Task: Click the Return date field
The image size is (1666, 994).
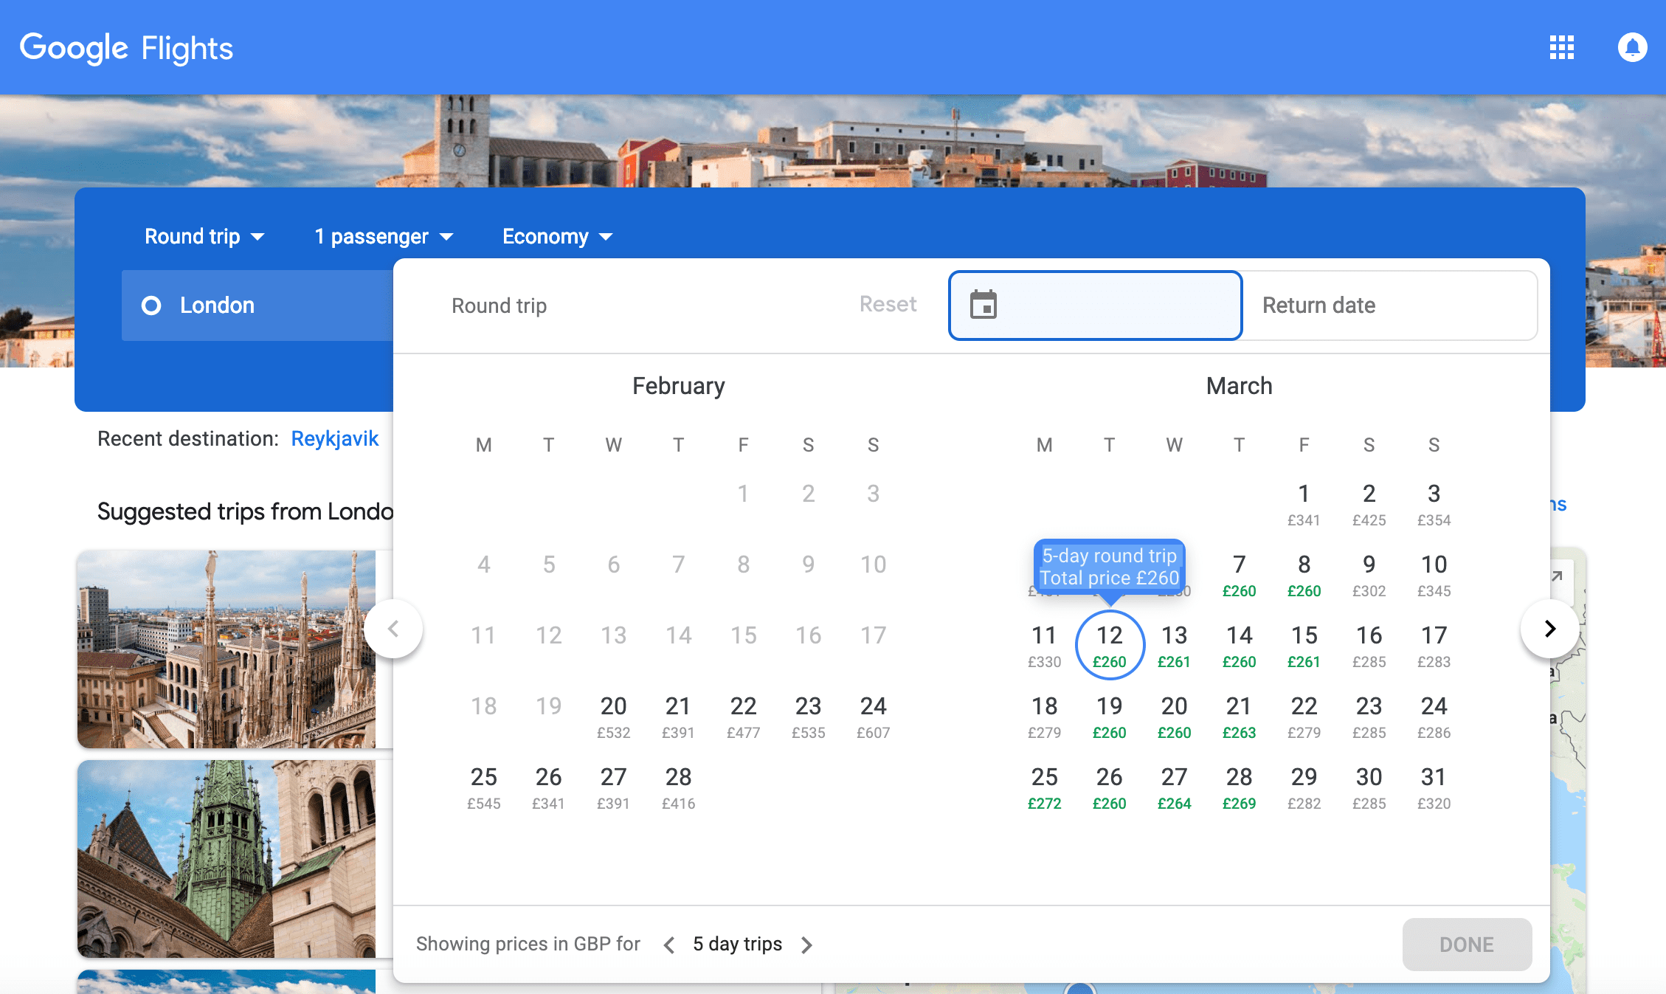Action: coord(1389,306)
